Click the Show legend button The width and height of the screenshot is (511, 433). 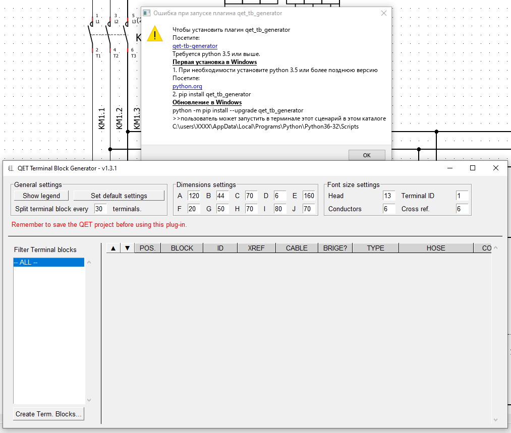pyautogui.click(x=41, y=196)
